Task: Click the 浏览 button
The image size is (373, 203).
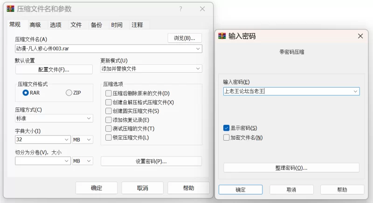Action: coord(185,38)
